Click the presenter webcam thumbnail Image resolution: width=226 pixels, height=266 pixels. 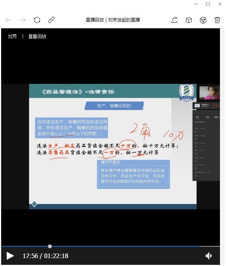209,93
